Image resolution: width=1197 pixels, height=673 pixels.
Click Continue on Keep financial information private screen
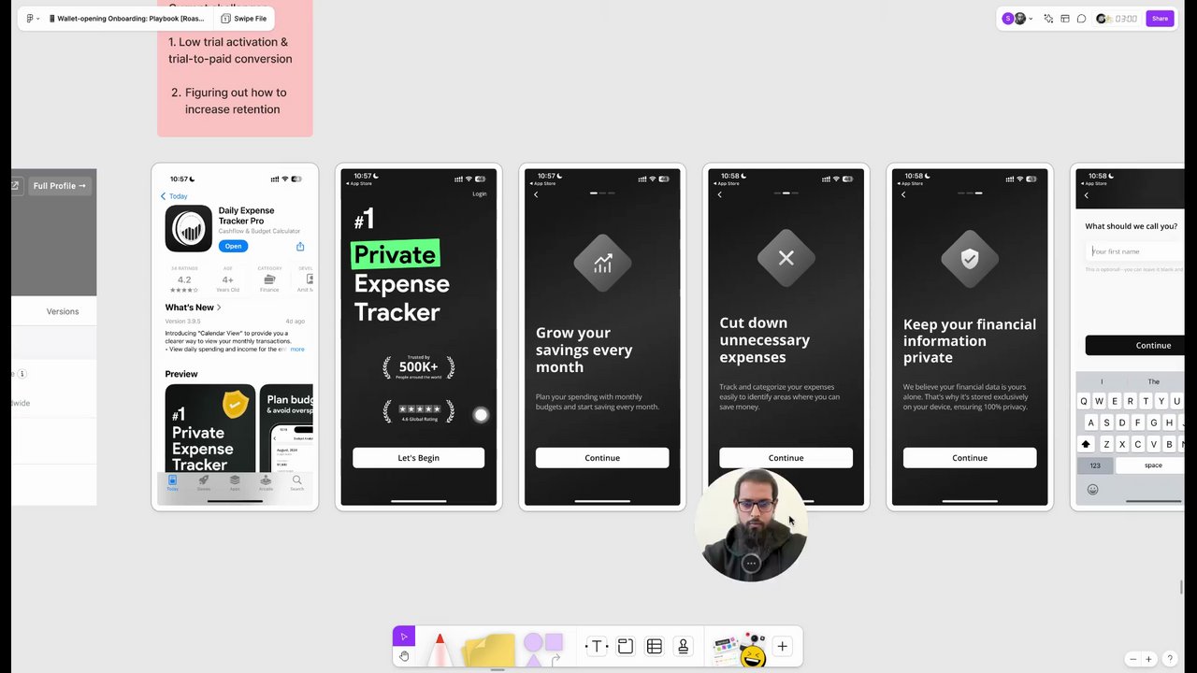970,458
